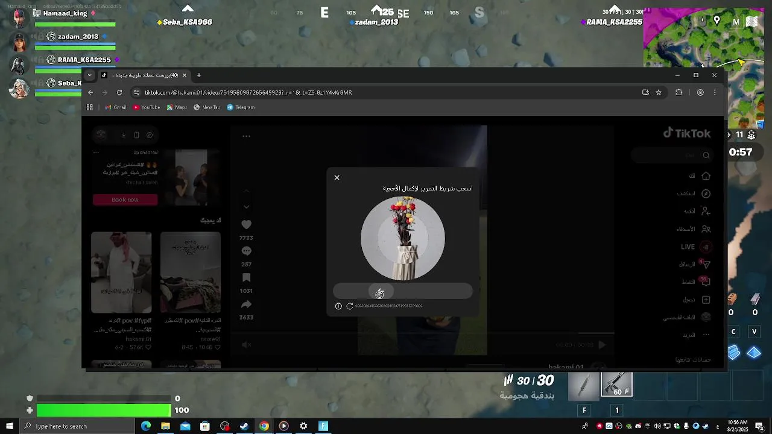
Task: Open Chrome extensions puzzle icon
Action: (x=679, y=92)
